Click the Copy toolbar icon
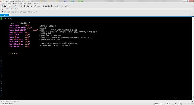 (x=22, y=6)
